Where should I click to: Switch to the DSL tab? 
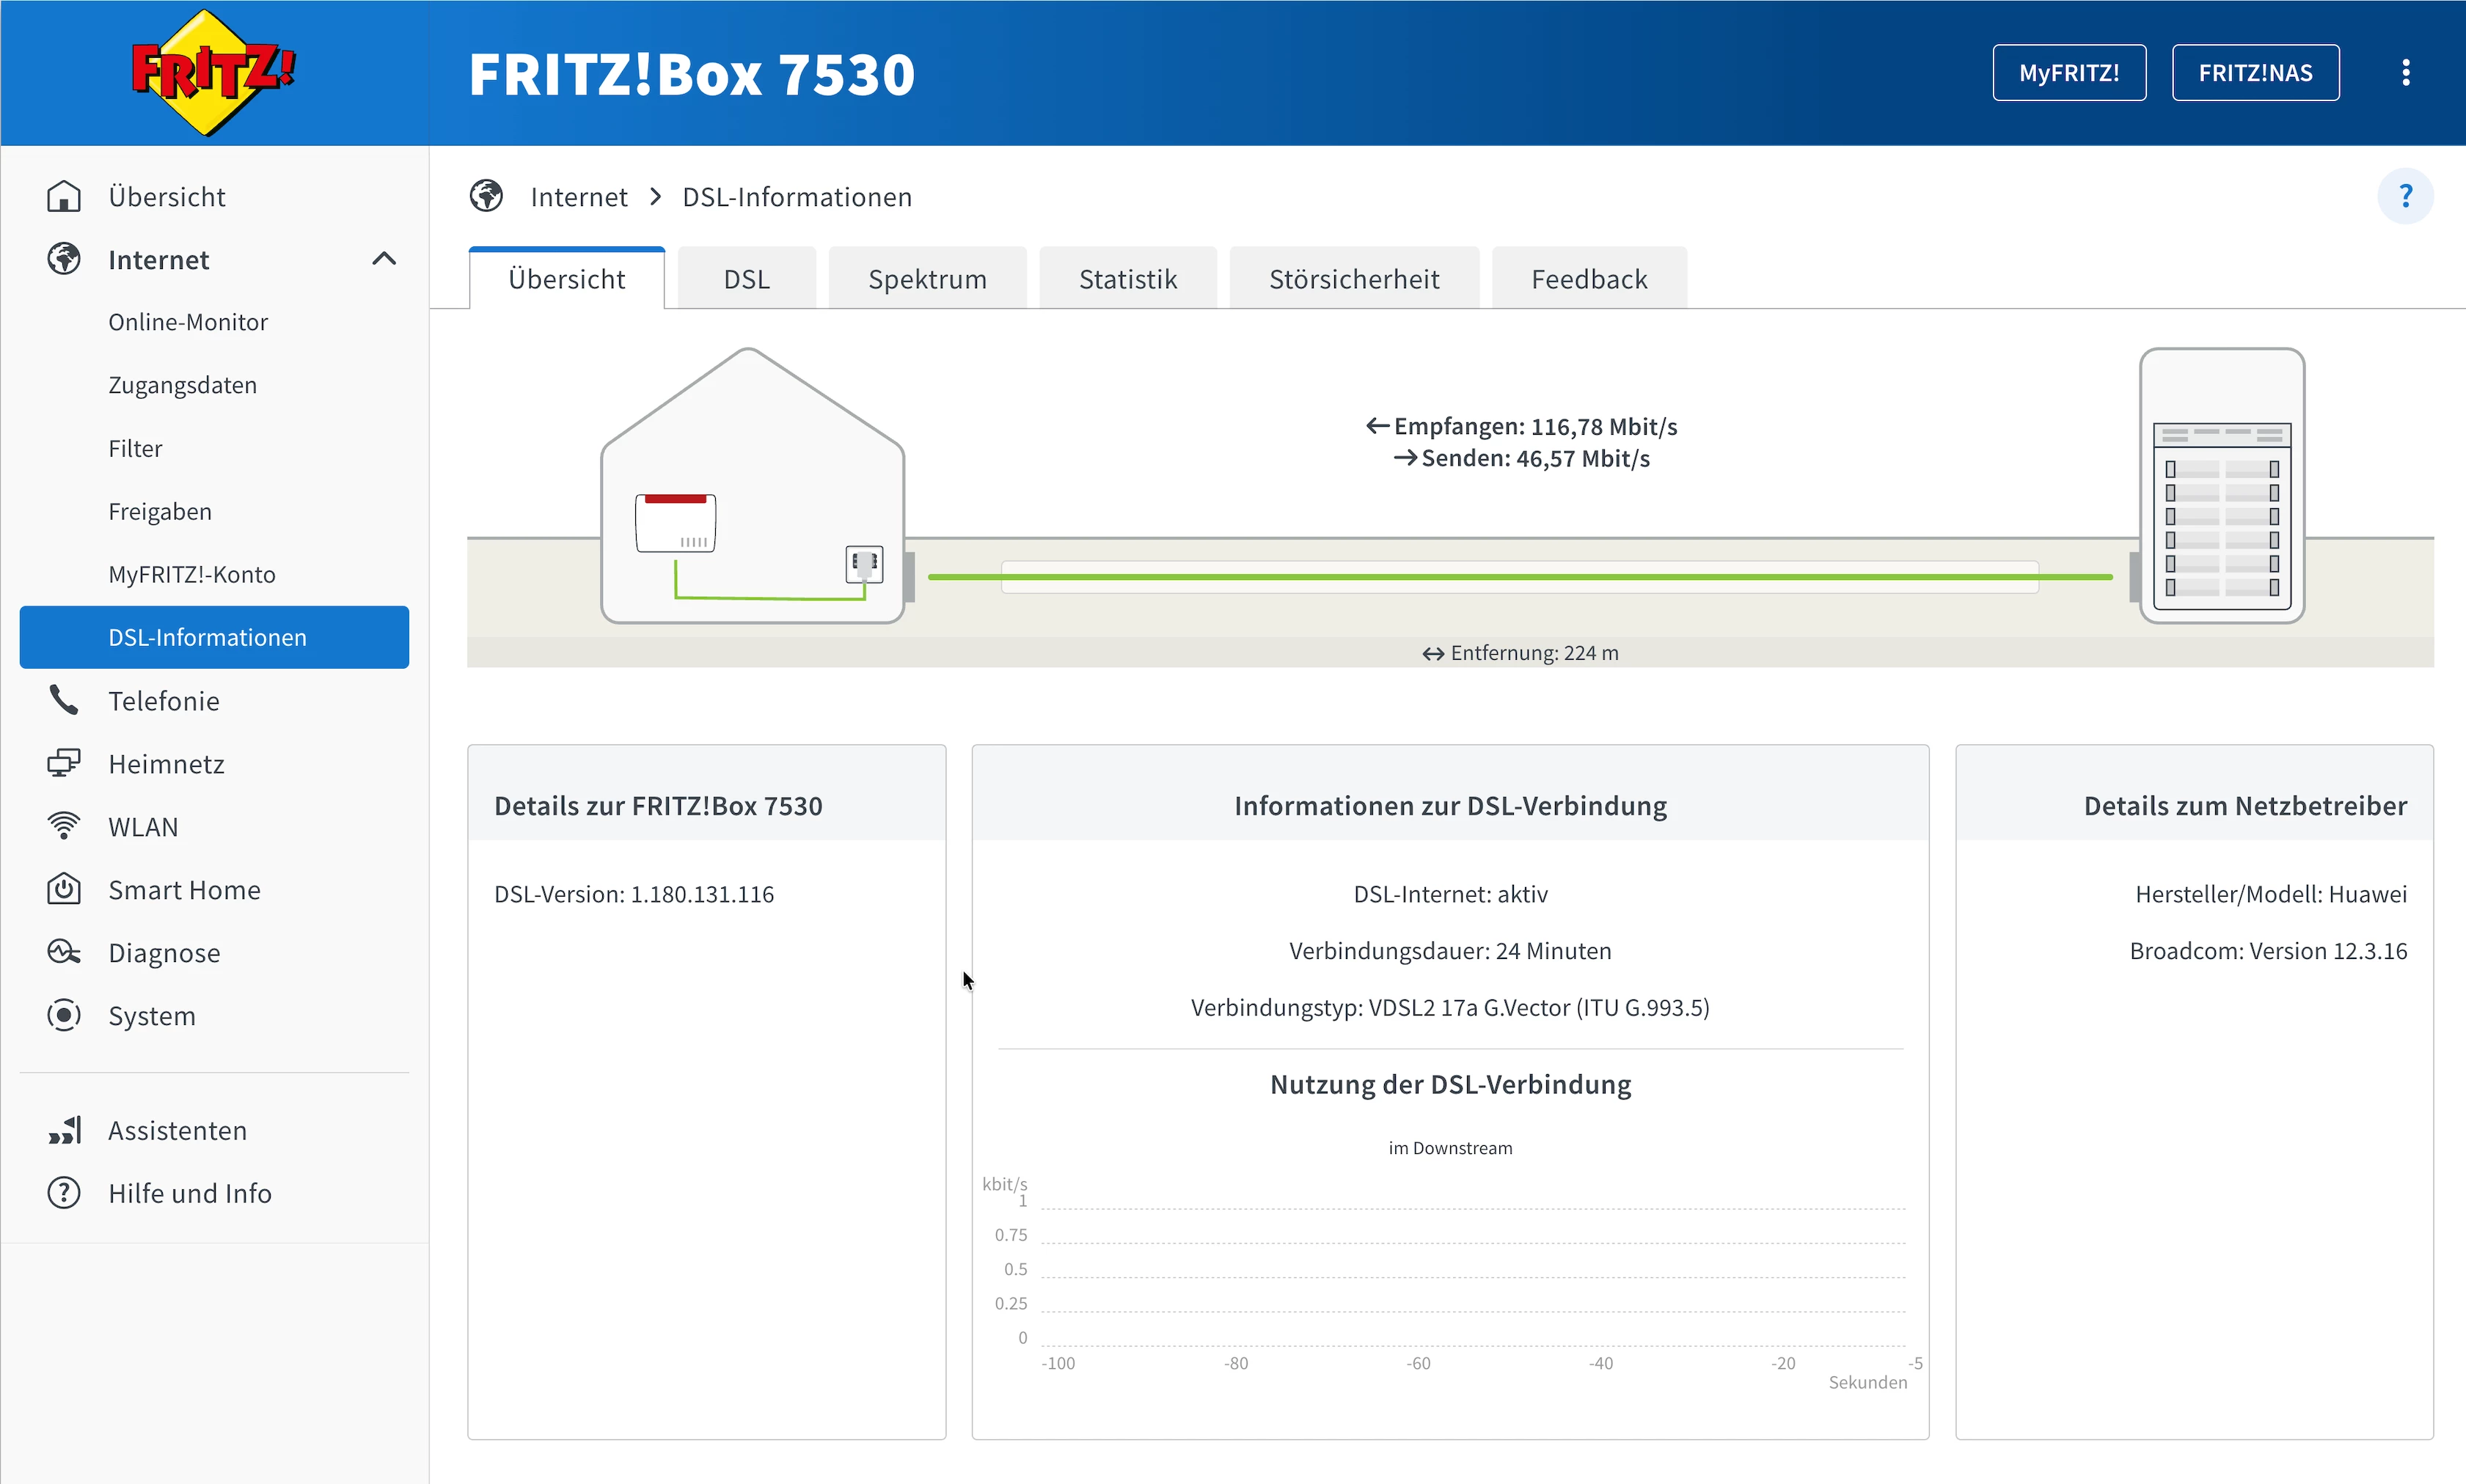pos(746,279)
